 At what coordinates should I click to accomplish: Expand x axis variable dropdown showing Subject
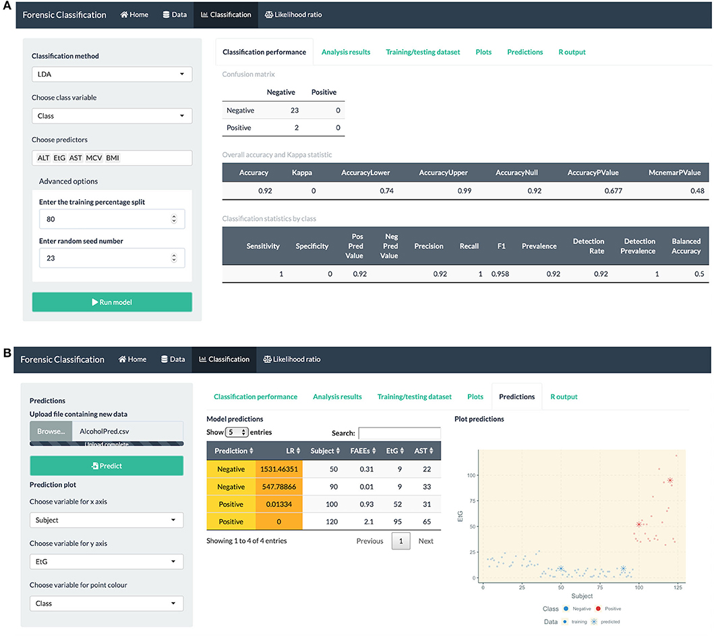[107, 520]
